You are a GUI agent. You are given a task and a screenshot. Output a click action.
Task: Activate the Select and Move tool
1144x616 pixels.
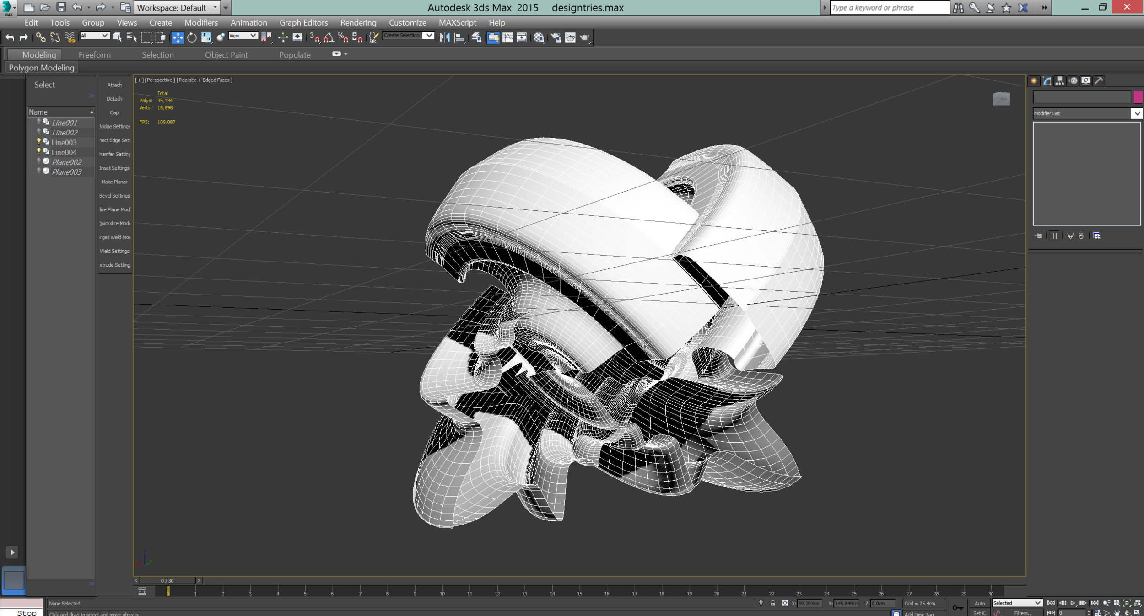(x=178, y=37)
